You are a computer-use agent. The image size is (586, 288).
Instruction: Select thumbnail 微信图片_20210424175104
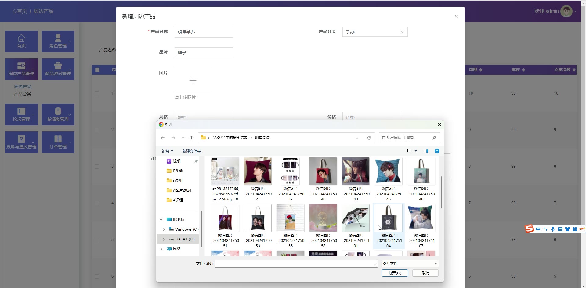pos(388,226)
